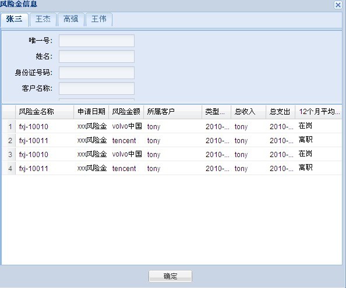Click volvo中国 in row 3
The image size is (346, 288).
click(127, 154)
